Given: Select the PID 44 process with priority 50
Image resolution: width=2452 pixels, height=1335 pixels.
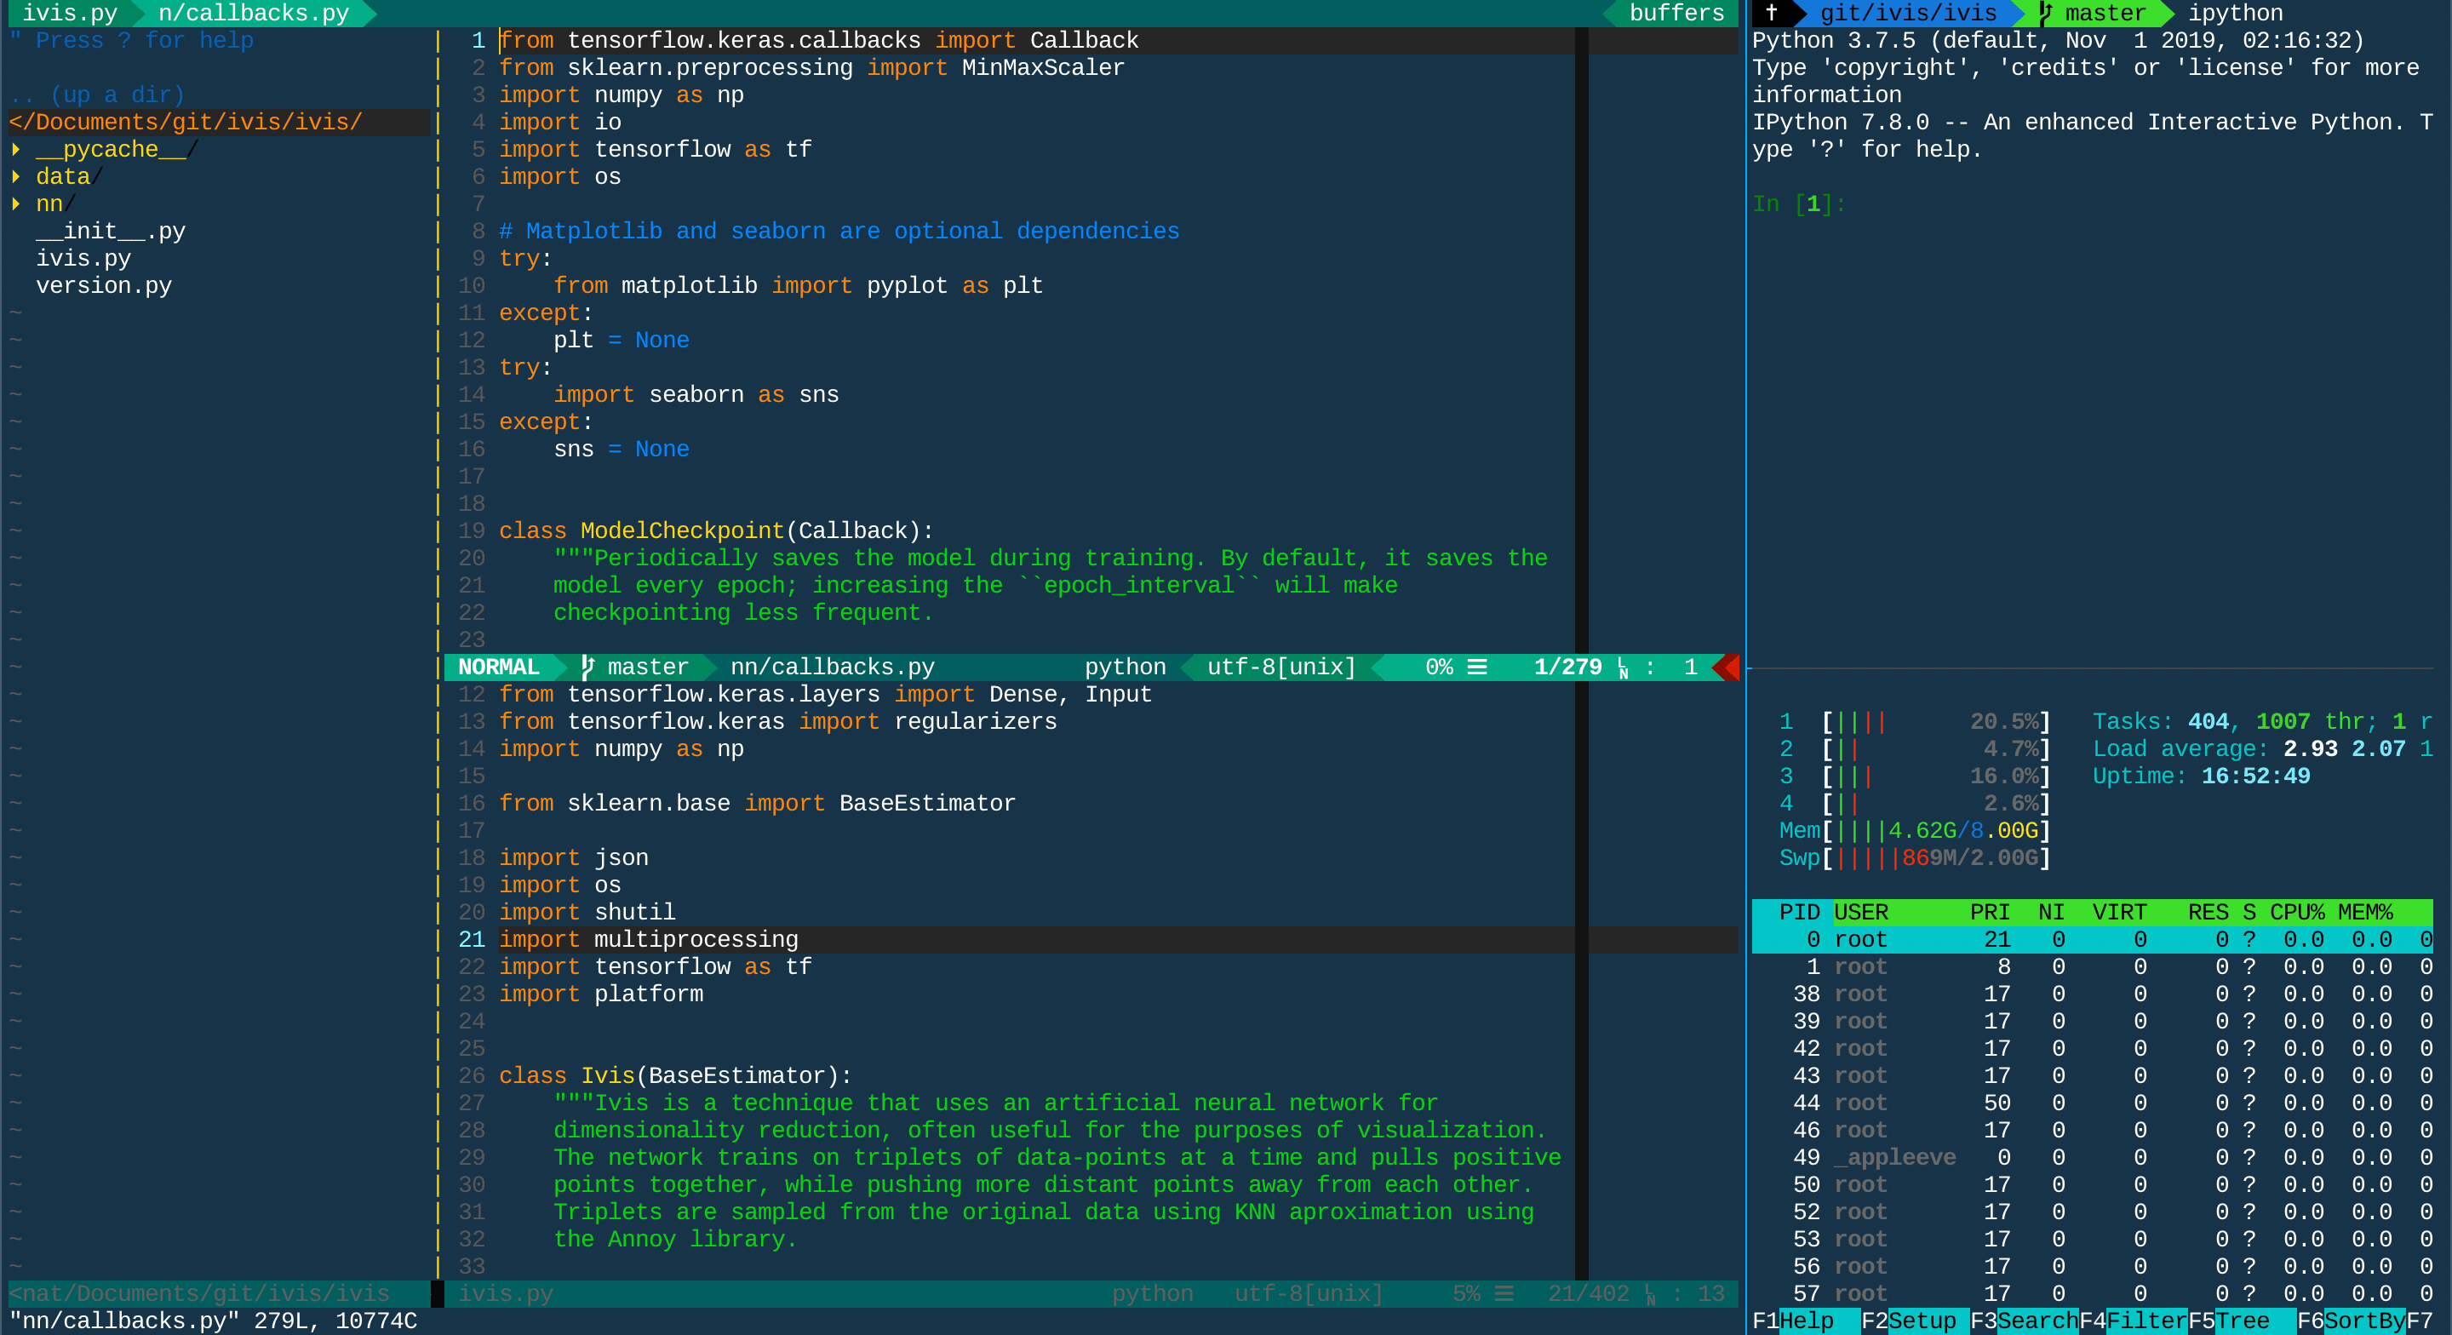Looking at the screenshot, I should click(2092, 1103).
